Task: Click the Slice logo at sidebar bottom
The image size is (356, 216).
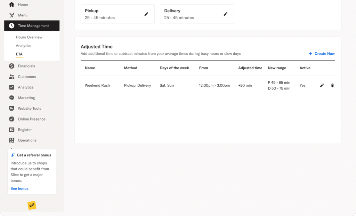Action: pos(32,205)
